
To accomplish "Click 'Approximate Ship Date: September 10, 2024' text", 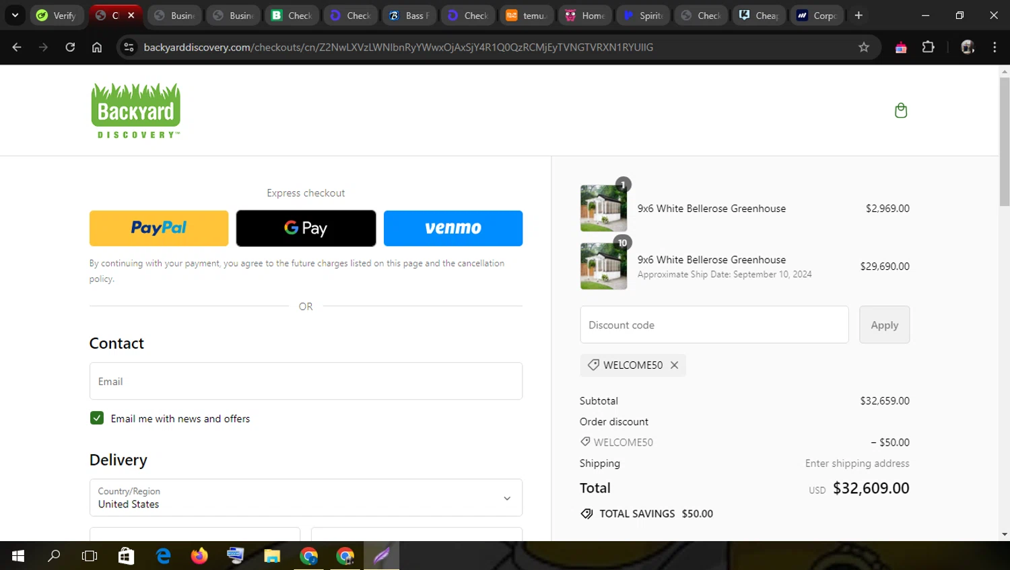I will pyautogui.click(x=725, y=274).
